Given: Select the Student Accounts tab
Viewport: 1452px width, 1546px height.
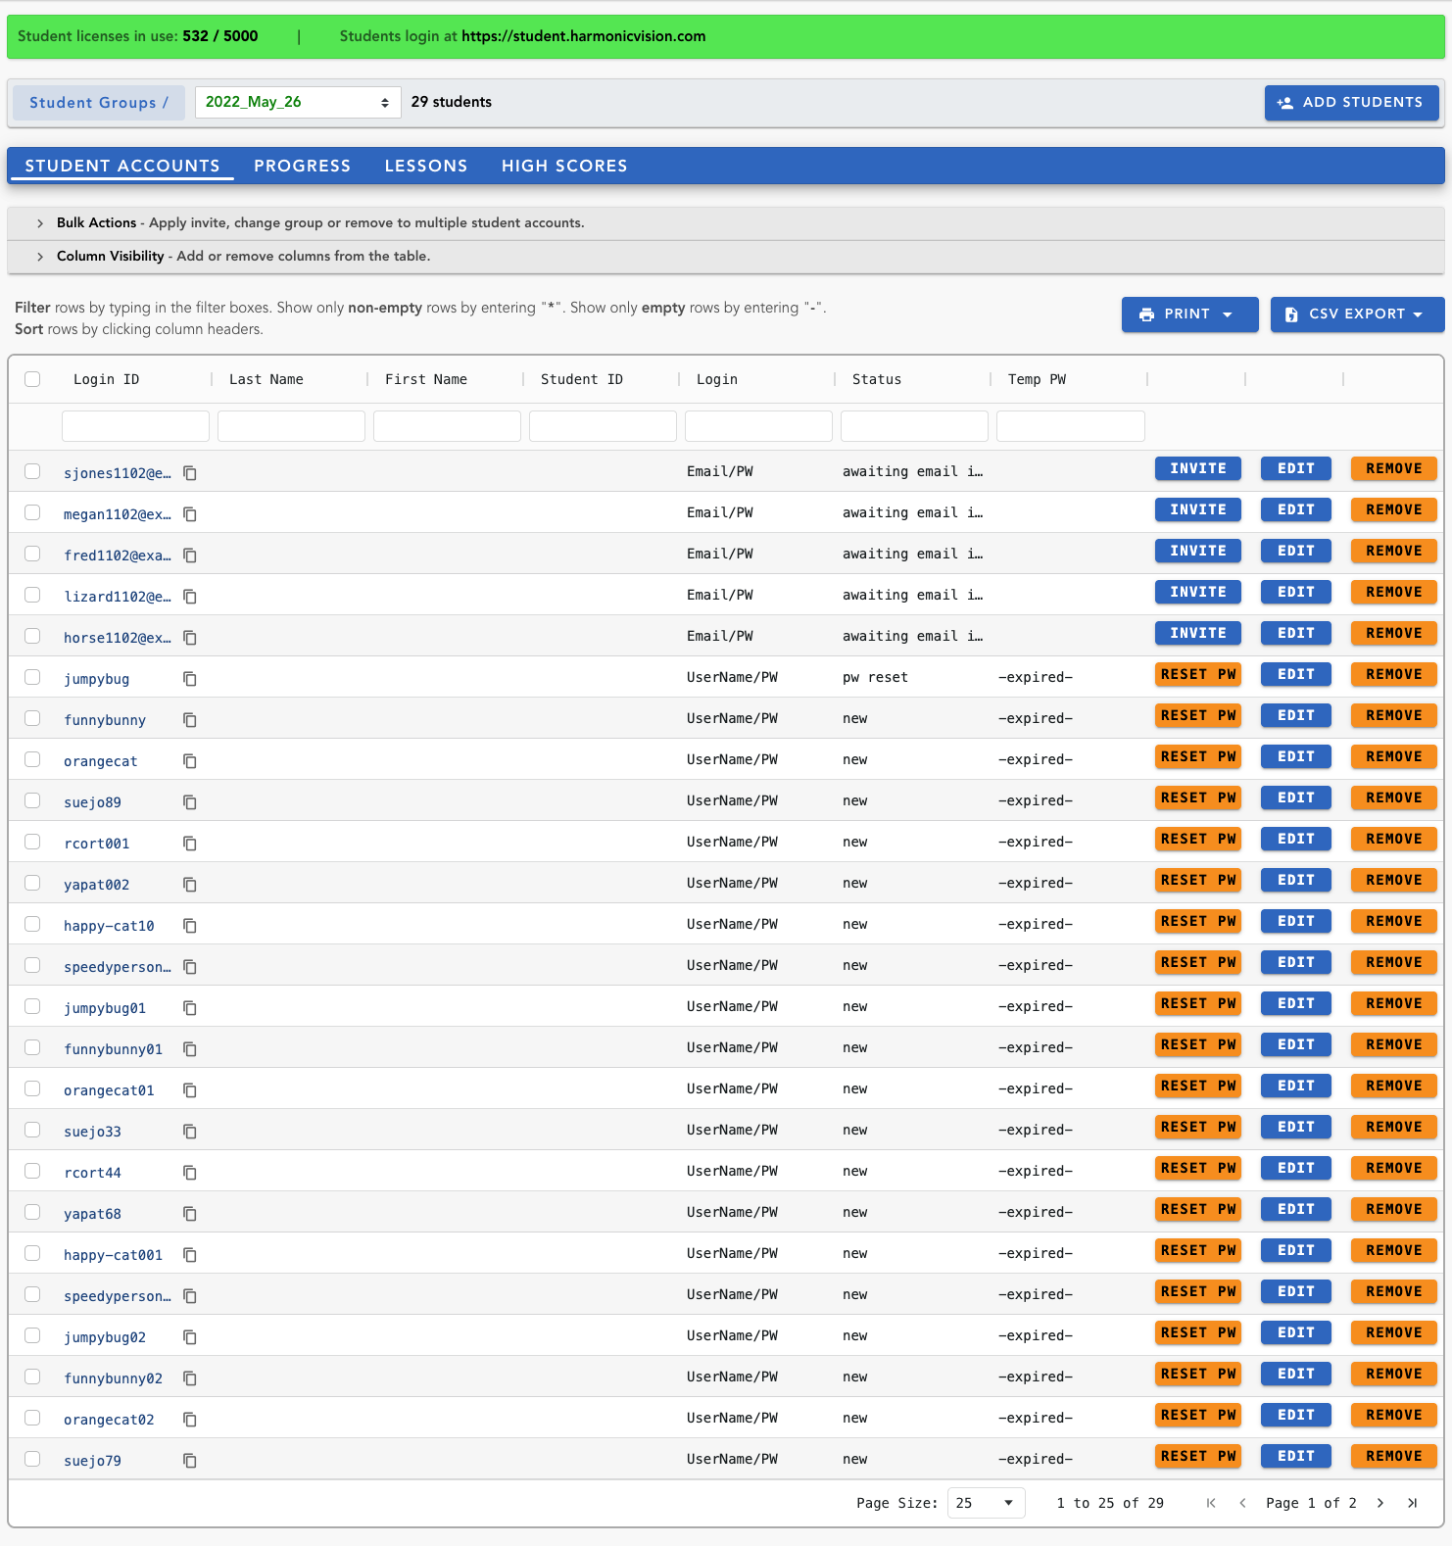Looking at the screenshot, I should coord(122,166).
